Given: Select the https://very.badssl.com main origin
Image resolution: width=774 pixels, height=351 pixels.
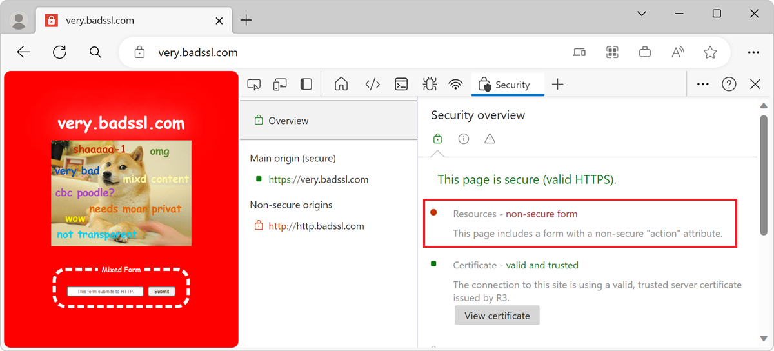Looking at the screenshot, I should [x=318, y=179].
